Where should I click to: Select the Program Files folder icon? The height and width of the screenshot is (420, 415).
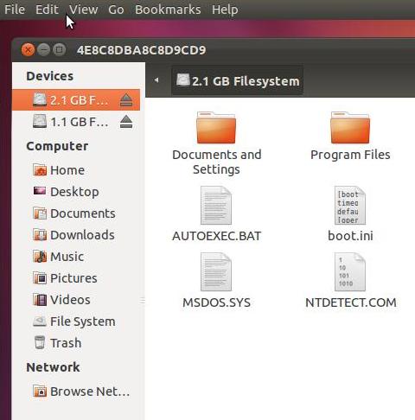pyautogui.click(x=350, y=128)
